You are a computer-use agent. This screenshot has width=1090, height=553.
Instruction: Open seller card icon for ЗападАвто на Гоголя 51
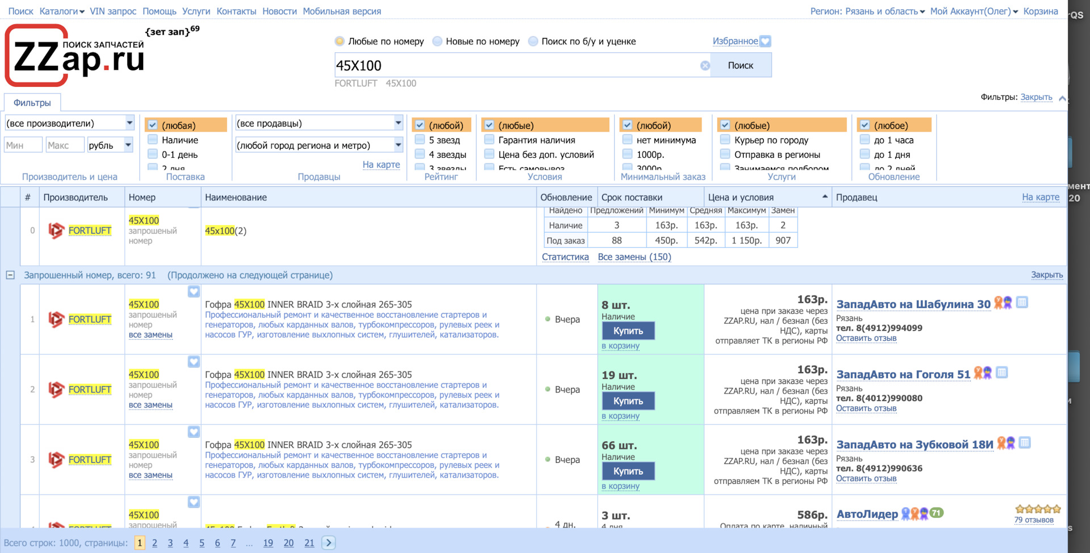1001,373
